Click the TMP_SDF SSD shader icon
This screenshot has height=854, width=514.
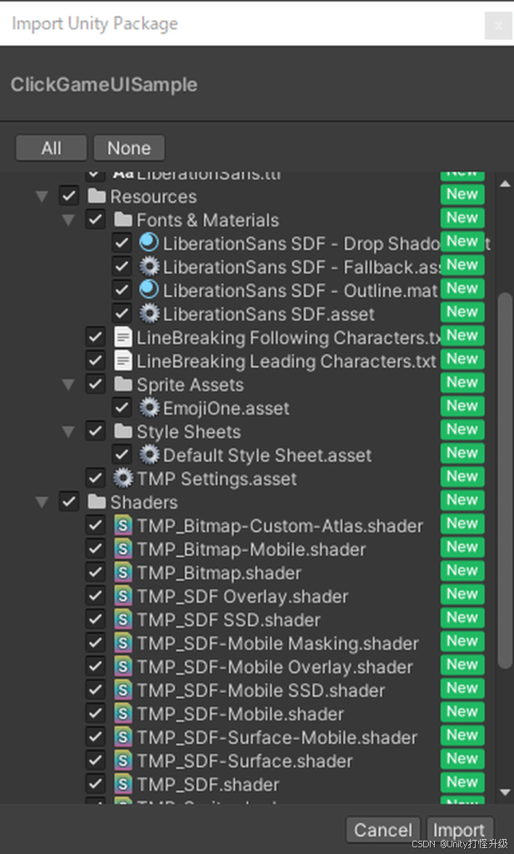[x=123, y=619]
